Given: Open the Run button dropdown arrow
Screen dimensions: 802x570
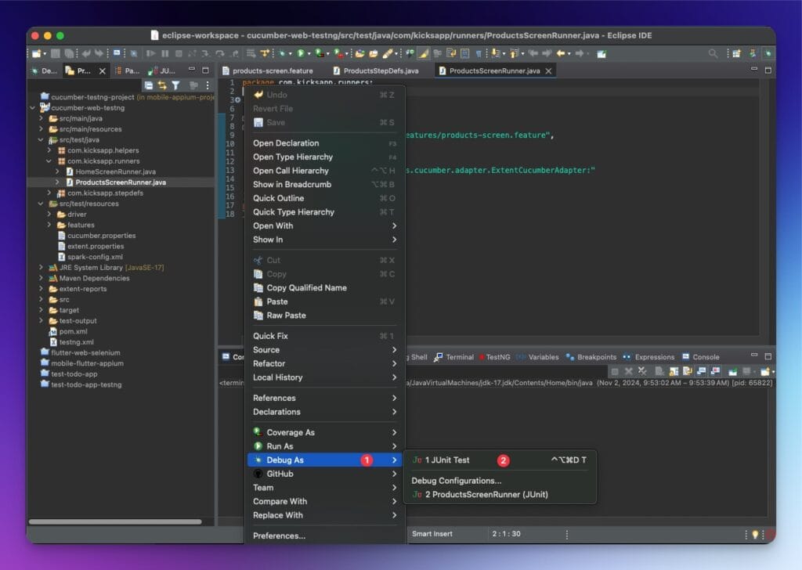Looking at the screenshot, I should click(309, 54).
